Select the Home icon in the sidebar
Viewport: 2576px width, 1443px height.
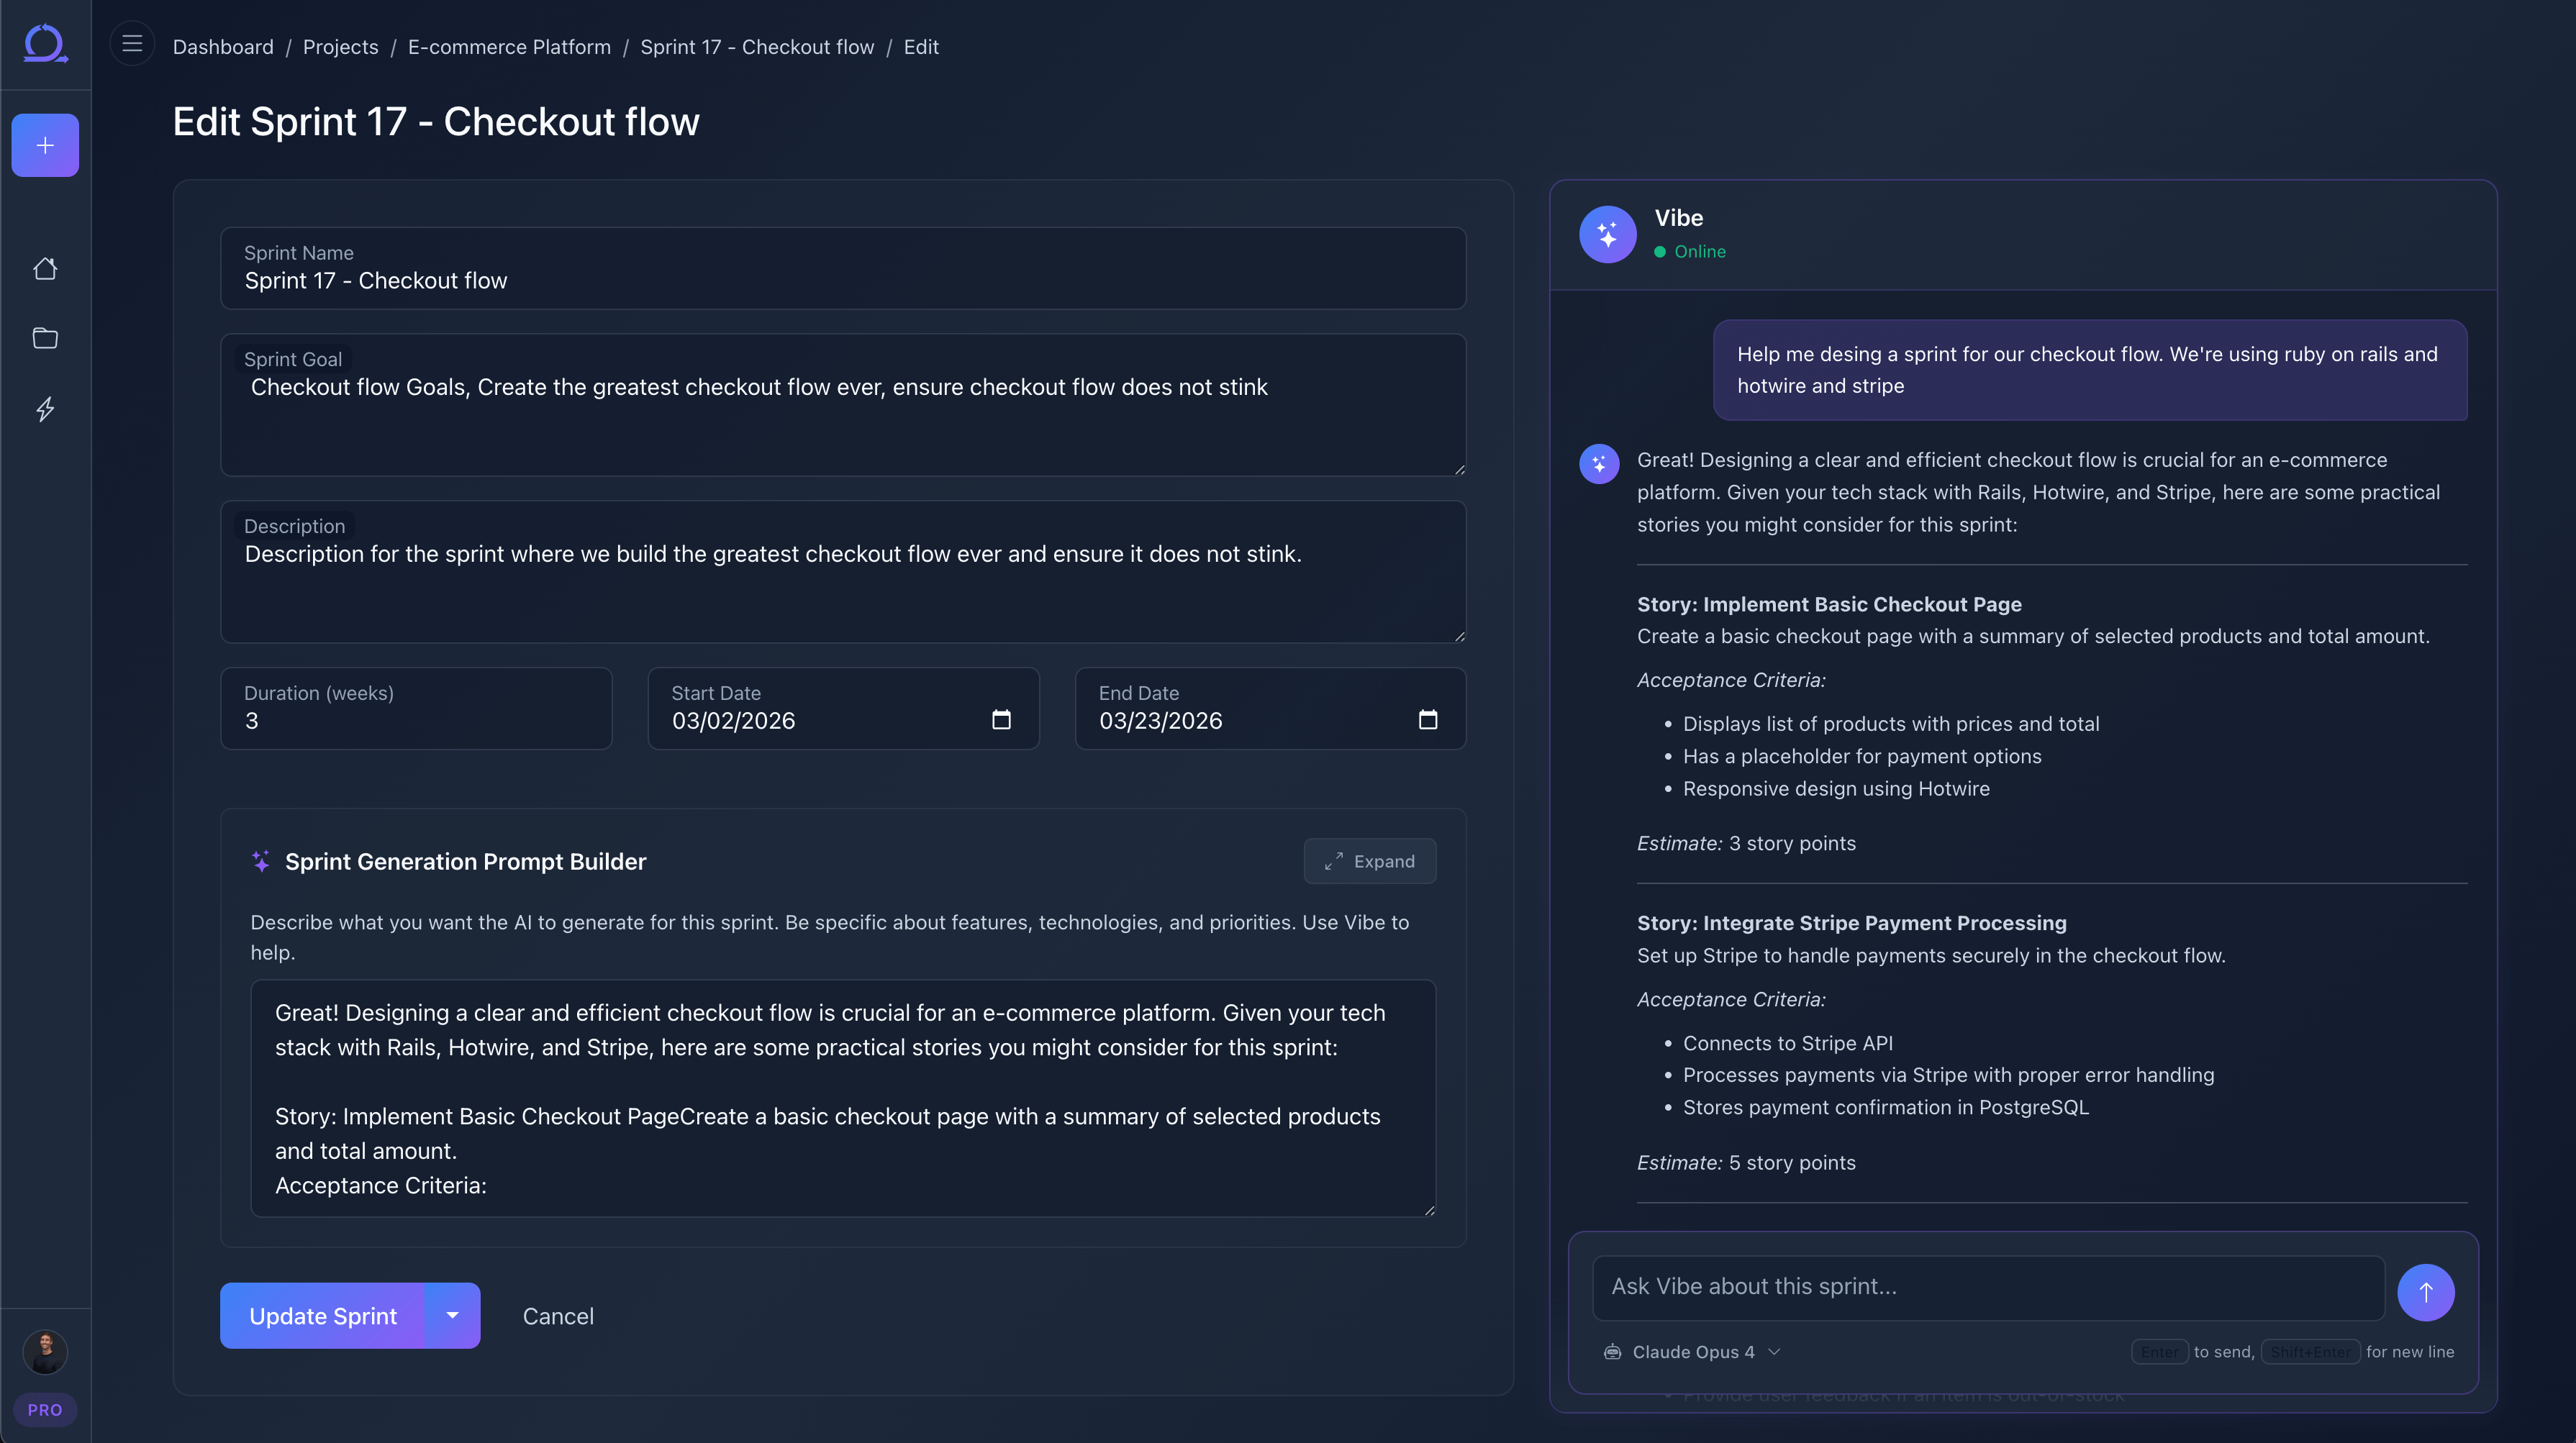[45, 268]
